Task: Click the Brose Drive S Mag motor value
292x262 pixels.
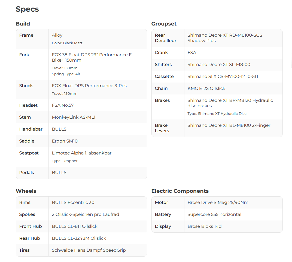Action: (218, 203)
